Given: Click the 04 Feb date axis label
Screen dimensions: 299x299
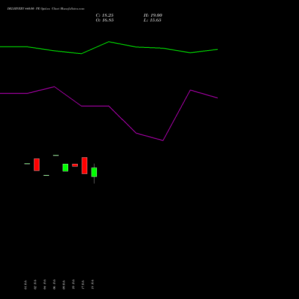Looking at the screenshot, I should click(x=45, y=285).
